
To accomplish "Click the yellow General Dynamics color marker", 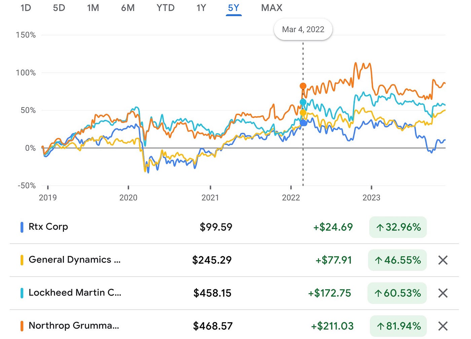I will click(22, 260).
